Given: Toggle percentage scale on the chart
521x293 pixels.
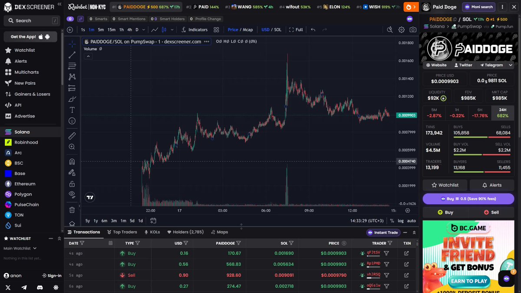Looking at the screenshot, I should pyautogui.click(x=392, y=221).
